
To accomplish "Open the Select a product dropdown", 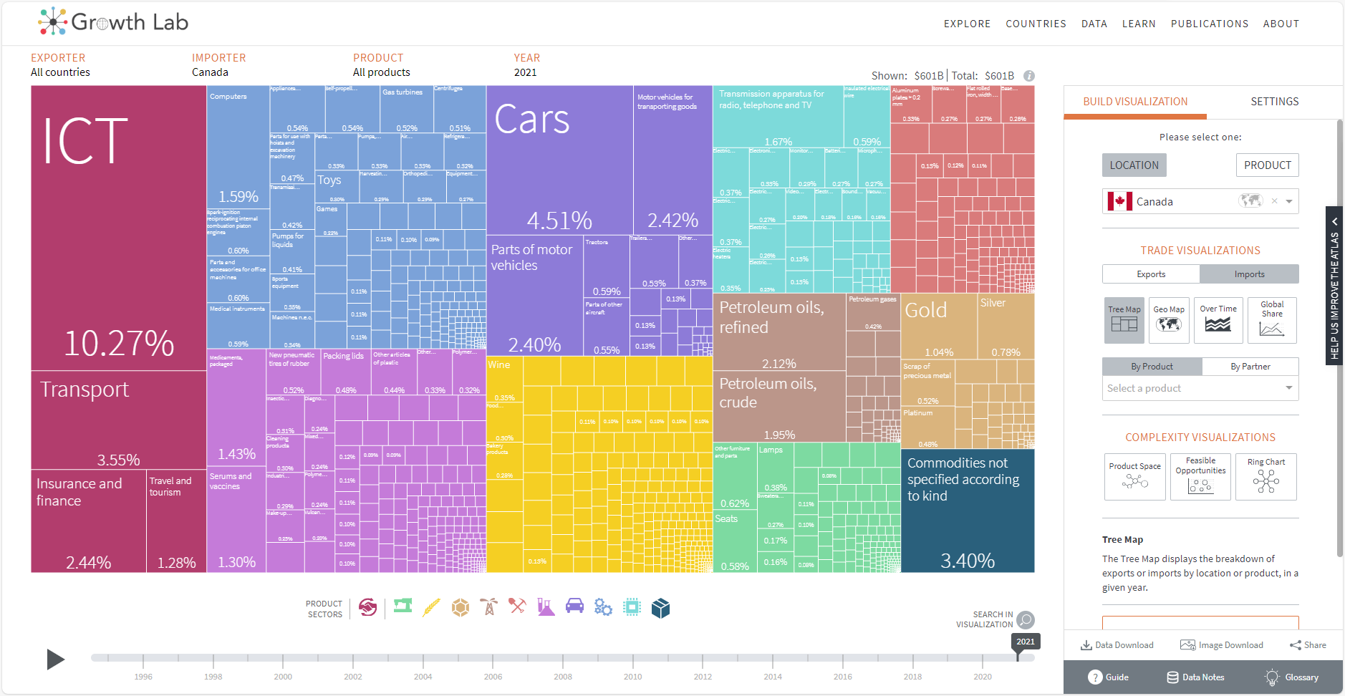I will pos(1200,388).
